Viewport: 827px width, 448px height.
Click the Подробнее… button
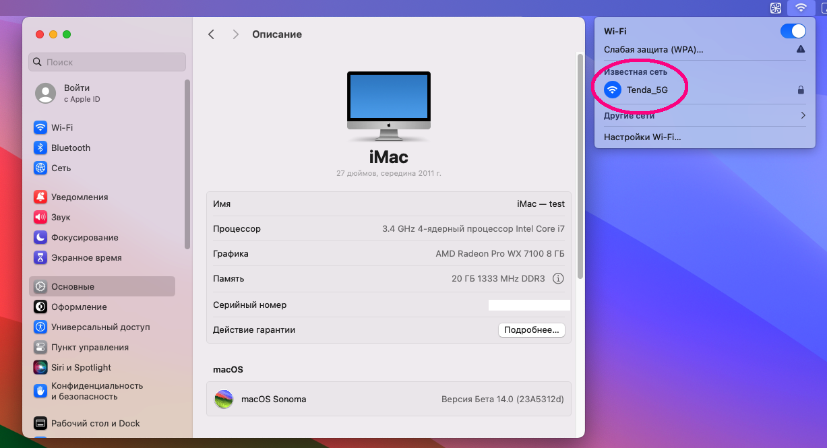(x=531, y=330)
